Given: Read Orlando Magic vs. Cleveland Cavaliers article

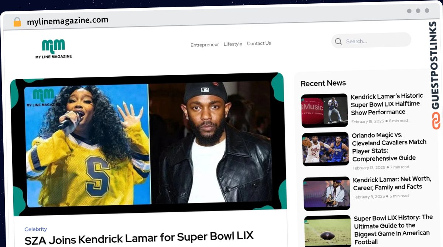Looking at the screenshot, I should (389, 146).
